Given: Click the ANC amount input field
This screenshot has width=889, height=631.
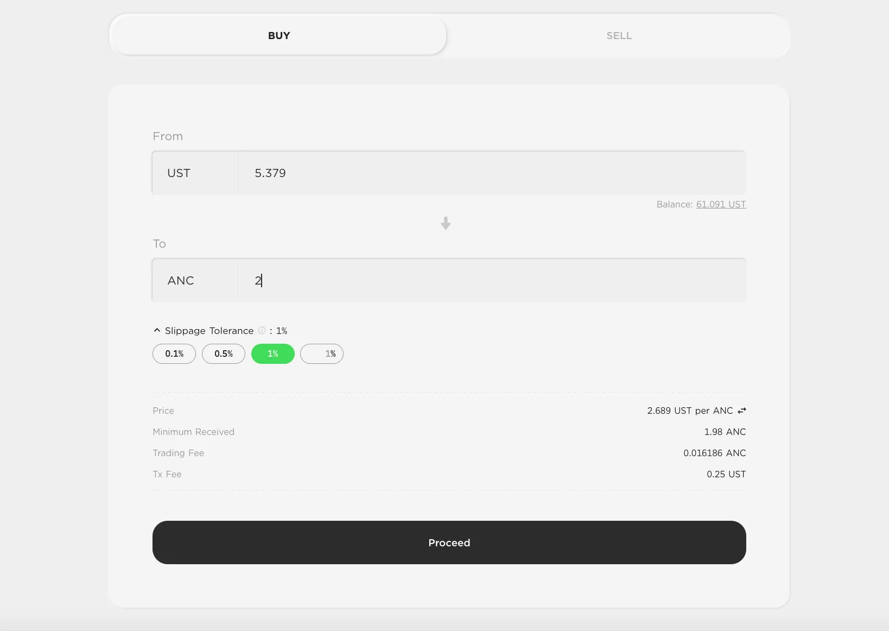Looking at the screenshot, I should tap(493, 281).
